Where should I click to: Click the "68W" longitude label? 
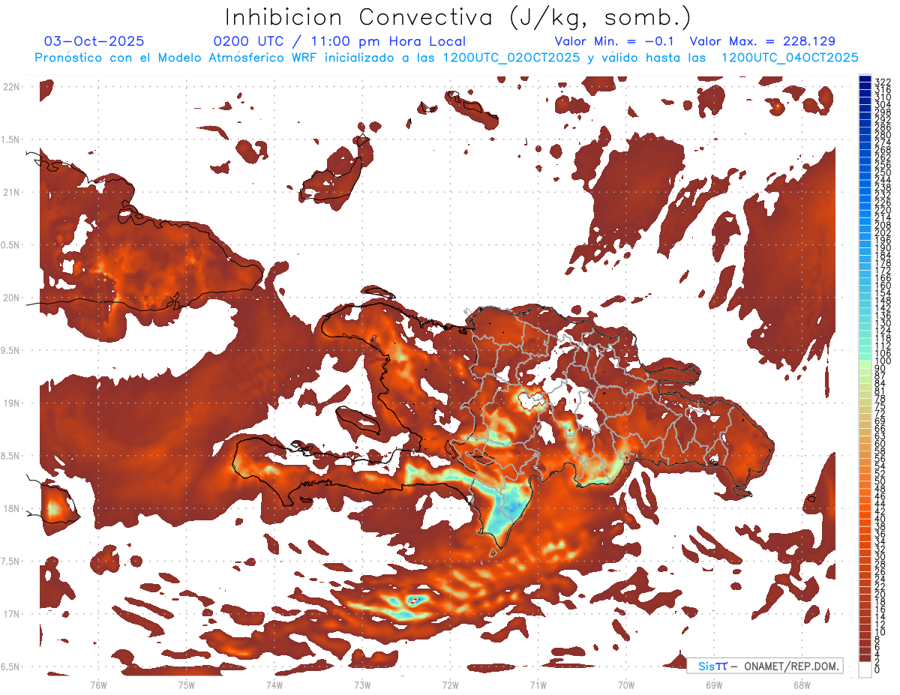pyautogui.click(x=802, y=685)
